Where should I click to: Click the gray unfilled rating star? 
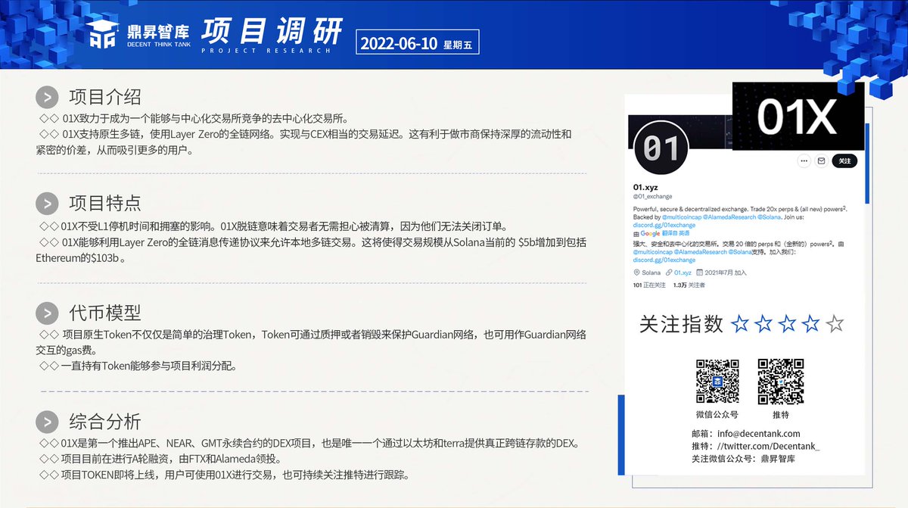[835, 325]
